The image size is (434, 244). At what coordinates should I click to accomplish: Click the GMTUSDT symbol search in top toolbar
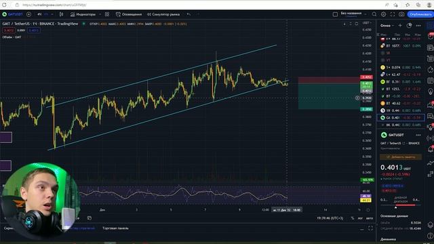click(x=13, y=14)
